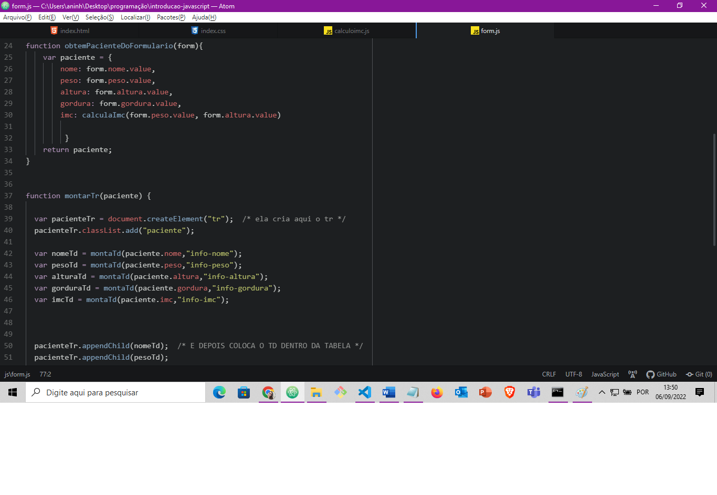Screen dimensions: 717x495
Task: Open the calculoimc.js tab
Action: [x=346, y=31]
